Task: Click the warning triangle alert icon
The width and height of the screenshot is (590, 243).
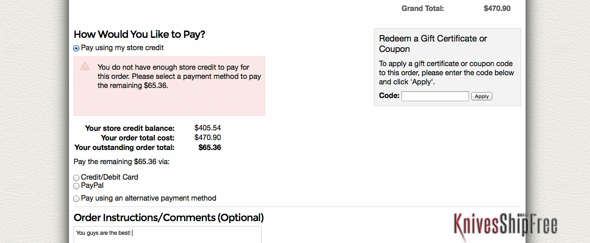Action: click(x=85, y=67)
